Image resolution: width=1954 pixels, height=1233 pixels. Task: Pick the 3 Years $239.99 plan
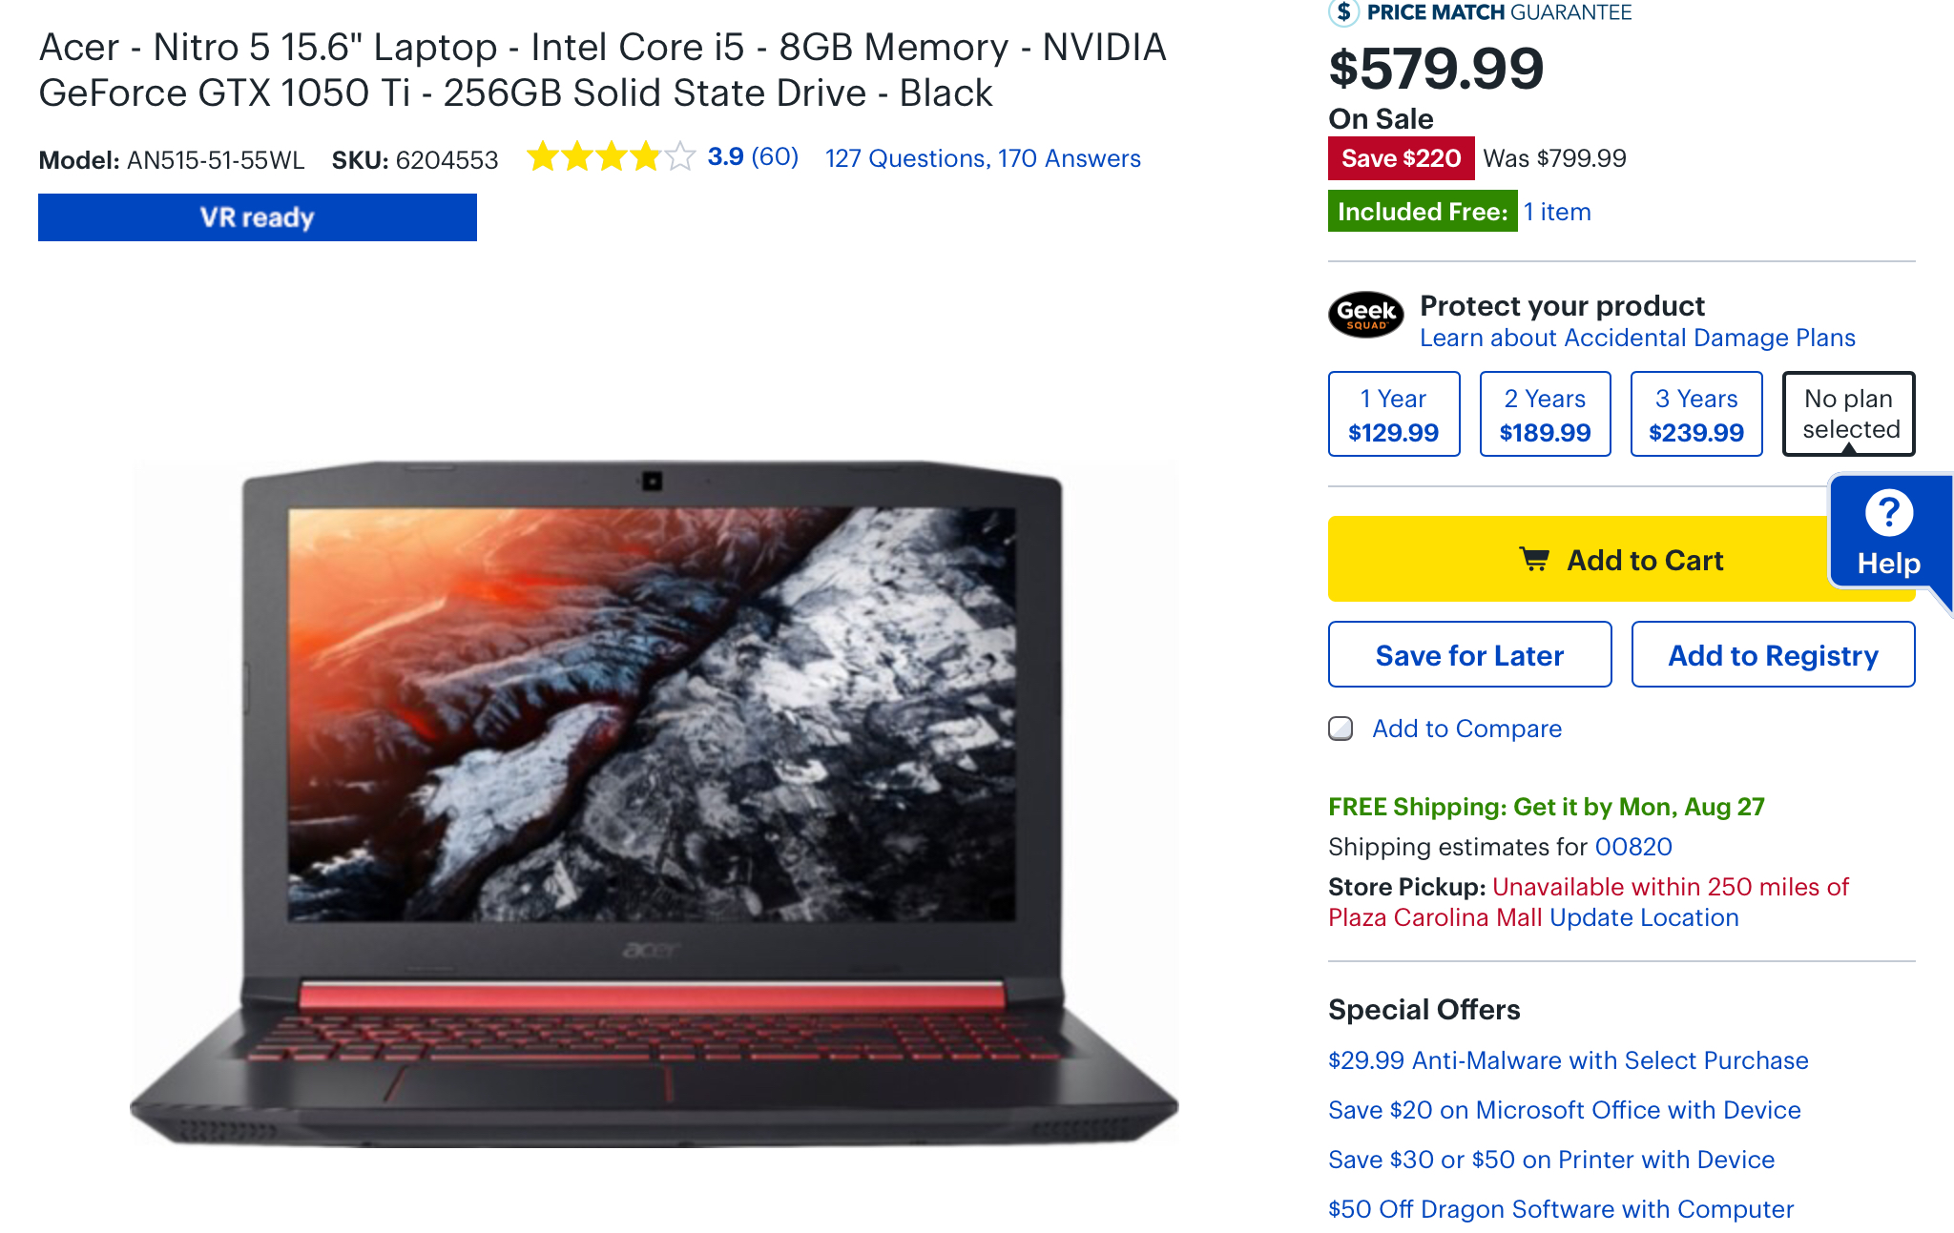(1696, 414)
